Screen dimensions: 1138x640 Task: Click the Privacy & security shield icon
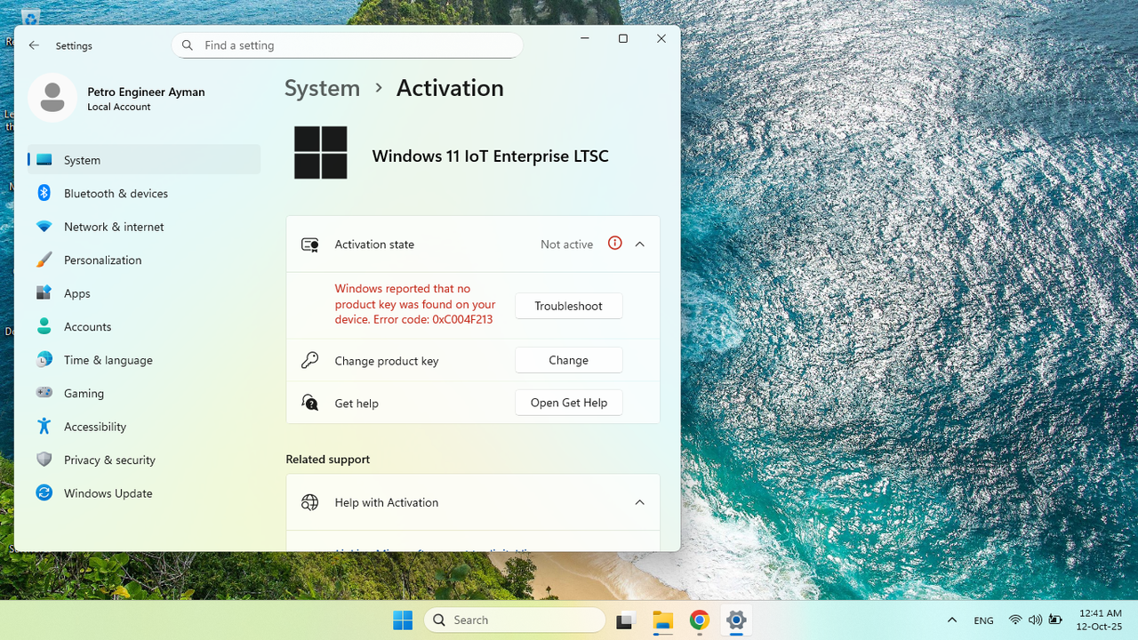click(x=44, y=460)
